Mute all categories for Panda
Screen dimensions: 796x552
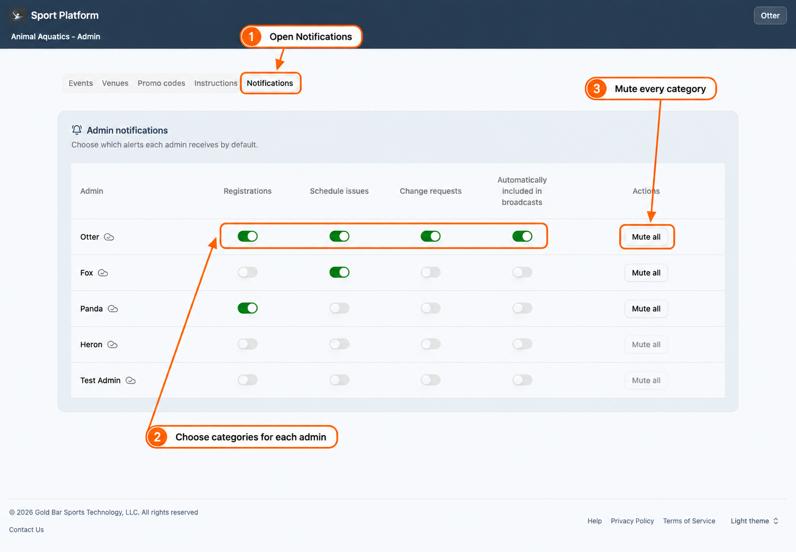tap(646, 308)
